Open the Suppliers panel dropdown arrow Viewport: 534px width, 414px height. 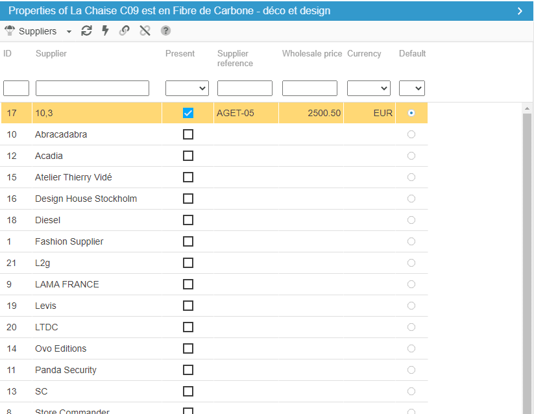tap(69, 32)
